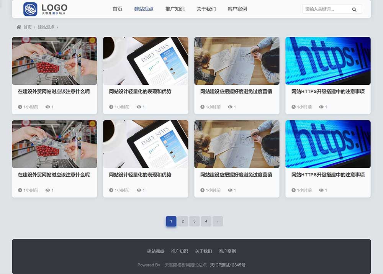Click clock icon on bottom-row 外贸网站 card
This screenshot has width=383, height=274.
coord(20,190)
